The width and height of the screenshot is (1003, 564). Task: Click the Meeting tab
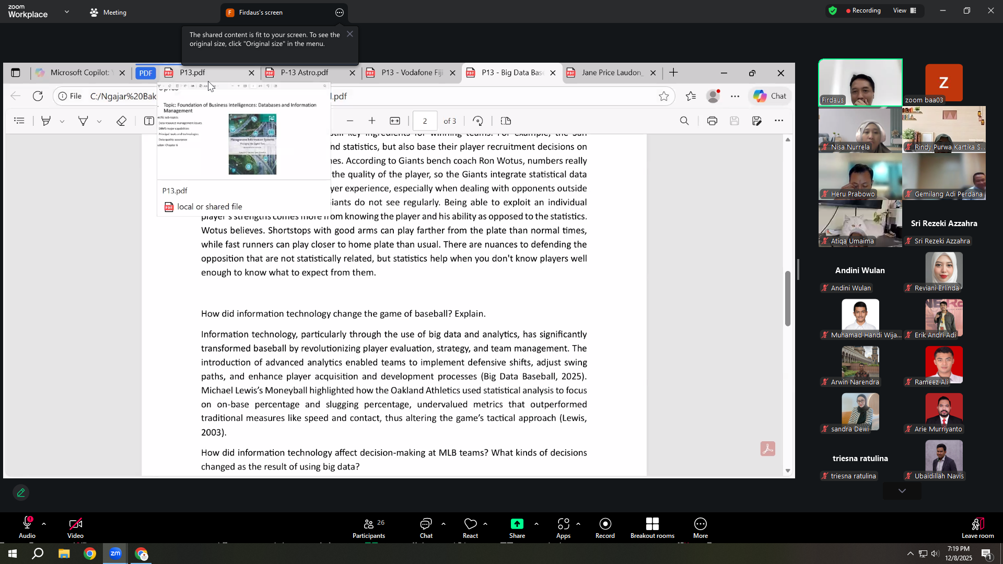(x=108, y=13)
